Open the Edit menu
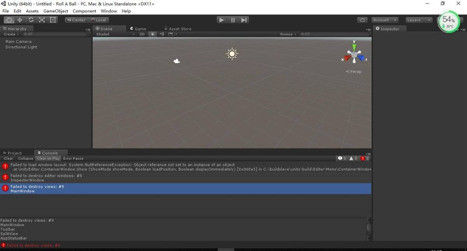Screen dimensions: 467x251 pyautogui.click(x=18, y=11)
